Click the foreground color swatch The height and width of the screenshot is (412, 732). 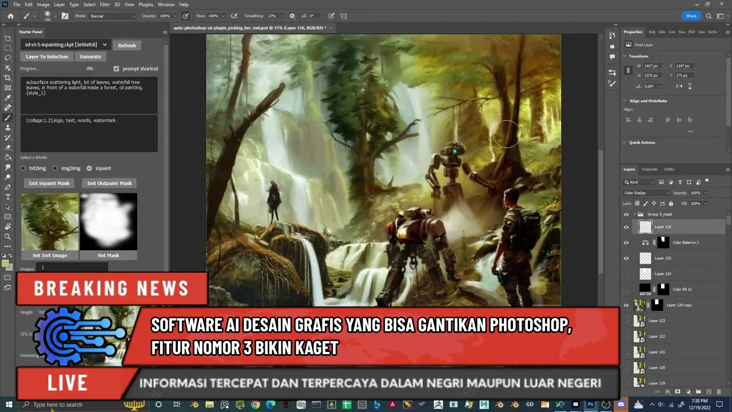click(6, 264)
